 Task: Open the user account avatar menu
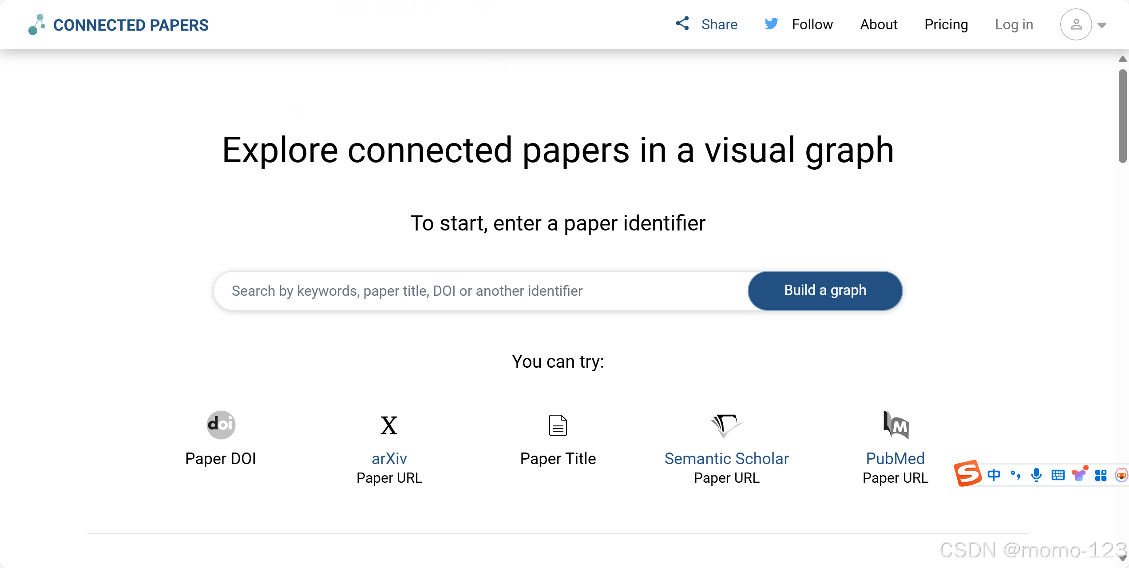pos(1076,24)
